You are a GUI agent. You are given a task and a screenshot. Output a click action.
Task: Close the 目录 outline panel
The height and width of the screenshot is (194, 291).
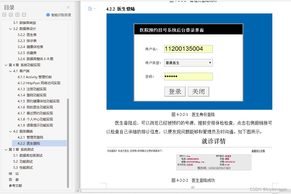pyautogui.click(x=68, y=7)
